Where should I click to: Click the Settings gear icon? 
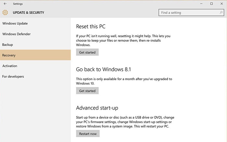[x=5, y=13]
